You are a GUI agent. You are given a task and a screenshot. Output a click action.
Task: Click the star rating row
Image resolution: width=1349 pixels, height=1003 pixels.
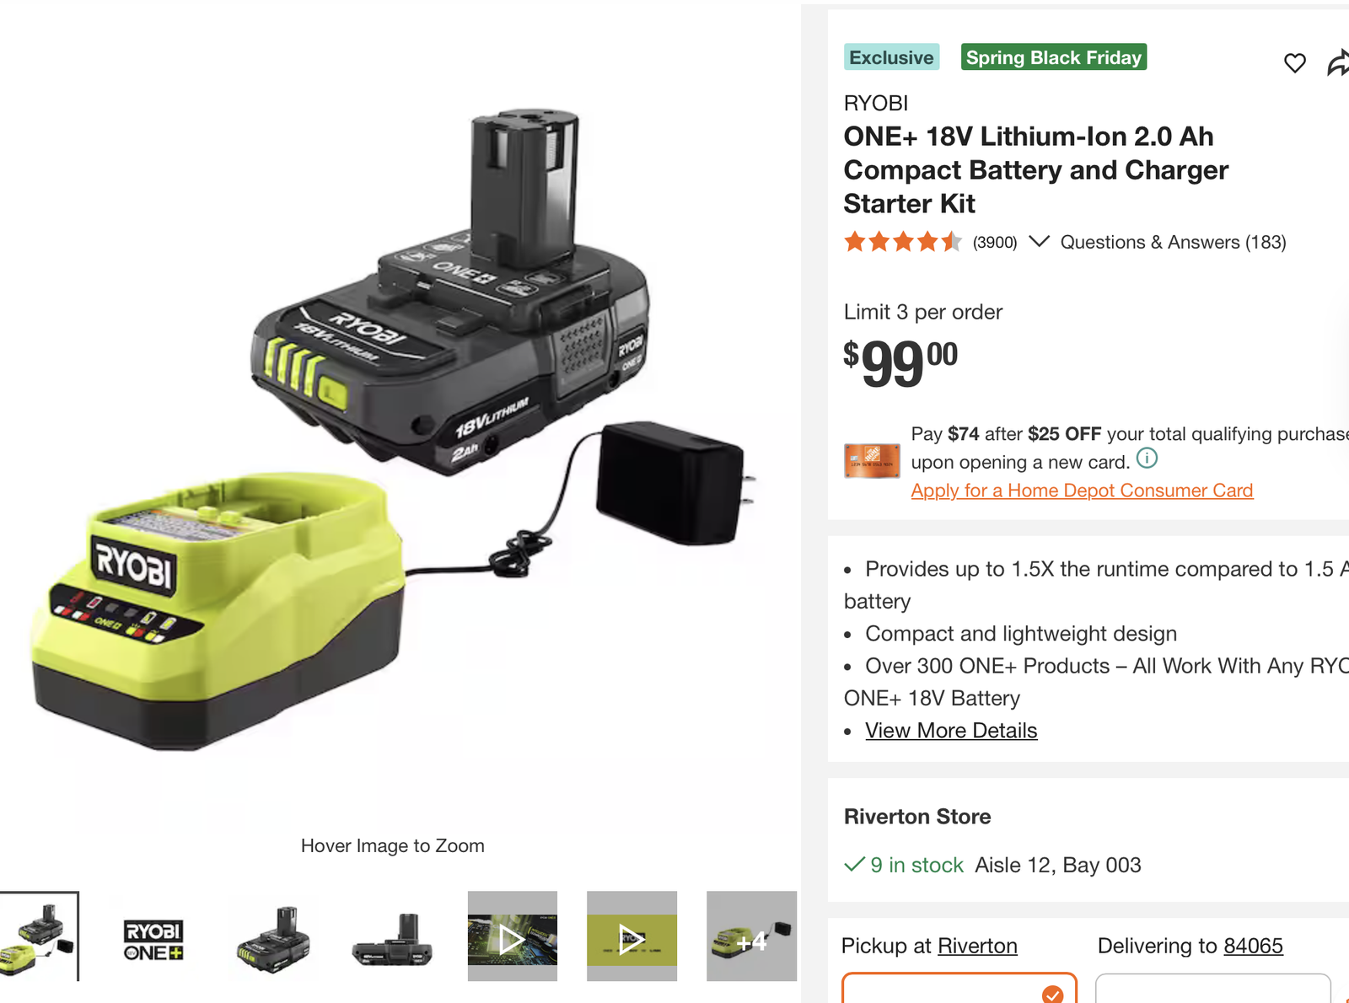click(903, 242)
